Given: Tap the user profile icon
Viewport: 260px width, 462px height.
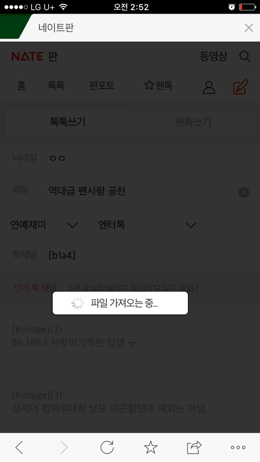Looking at the screenshot, I should (209, 88).
